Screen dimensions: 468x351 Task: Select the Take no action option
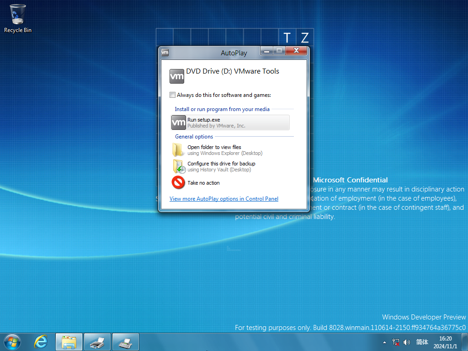point(196,183)
